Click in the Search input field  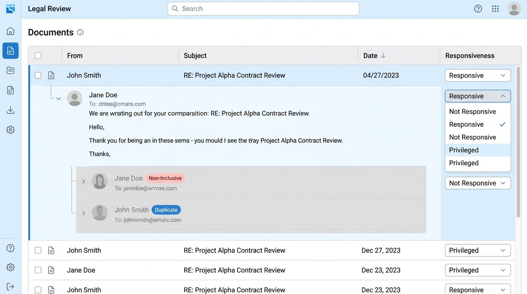tap(263, 9)
